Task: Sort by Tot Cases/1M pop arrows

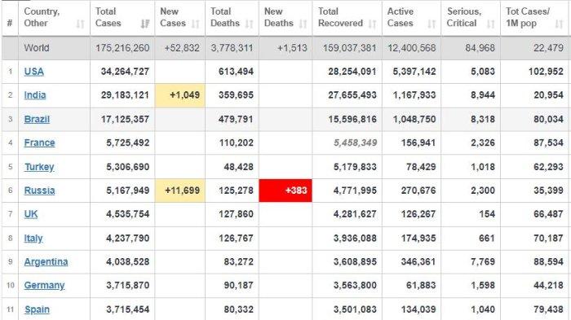Action: 560,24
